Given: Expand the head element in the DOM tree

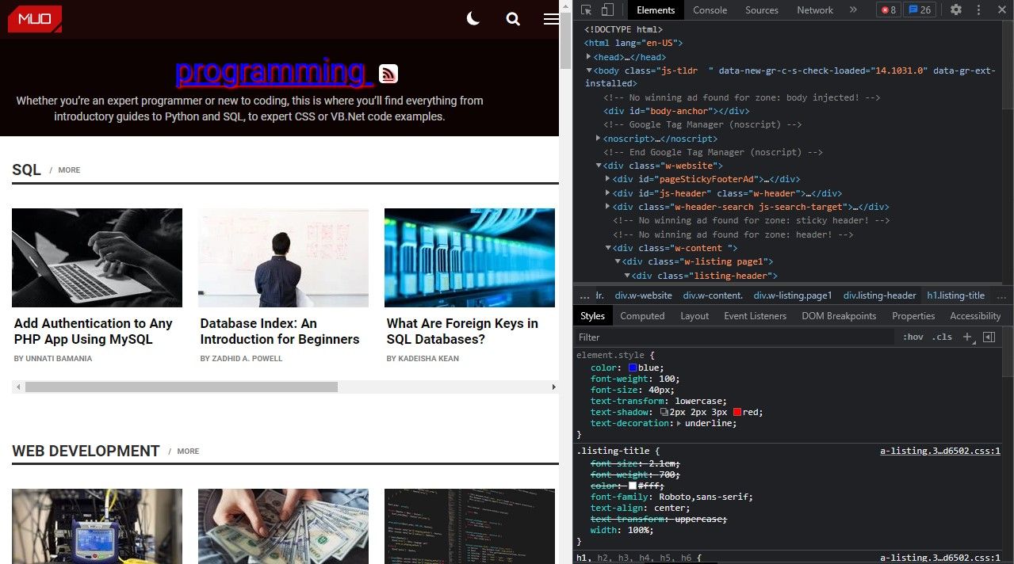Looking at the screenshot, I should [x=587, y=56].
